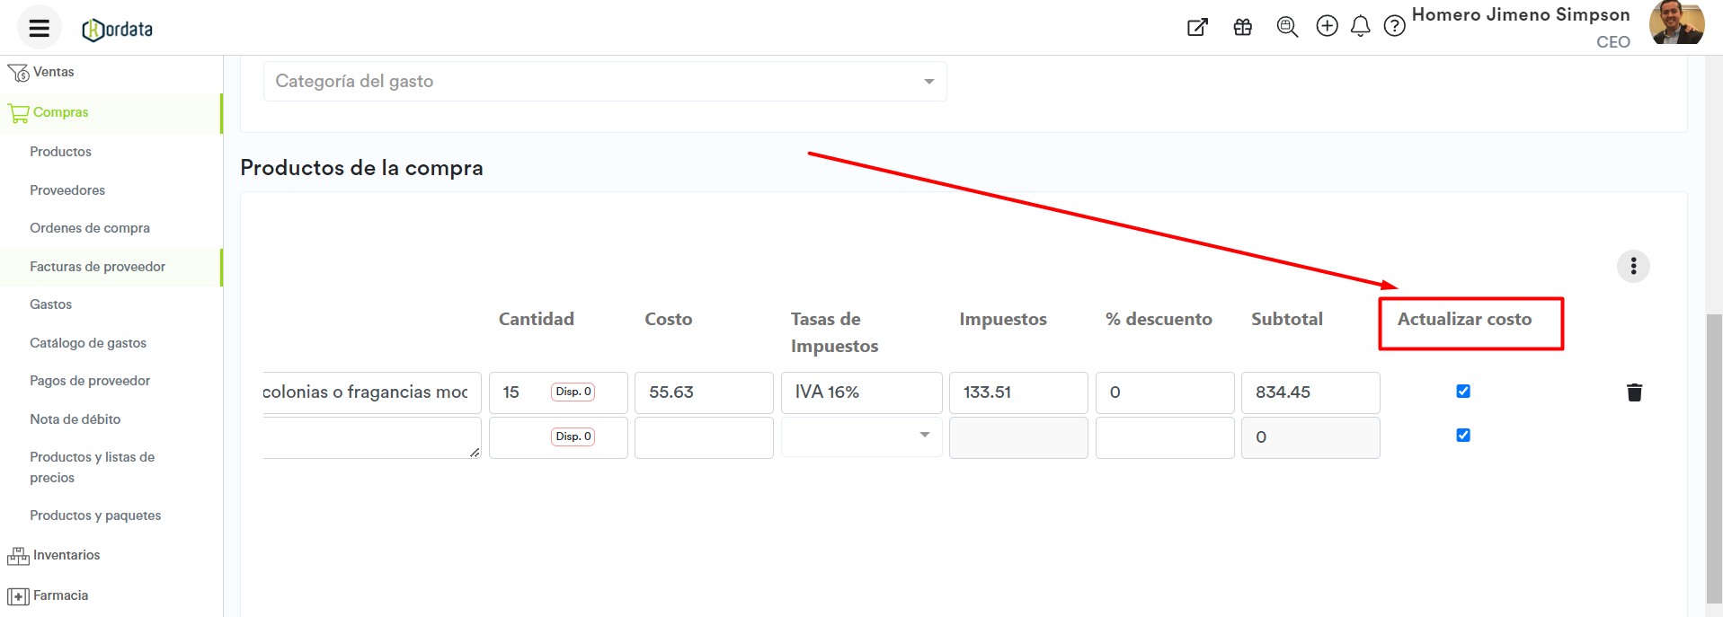The image size is (1723, 617).
Task: Uncheck Actualizar costo for the first row
Action: click(1463, 391)
